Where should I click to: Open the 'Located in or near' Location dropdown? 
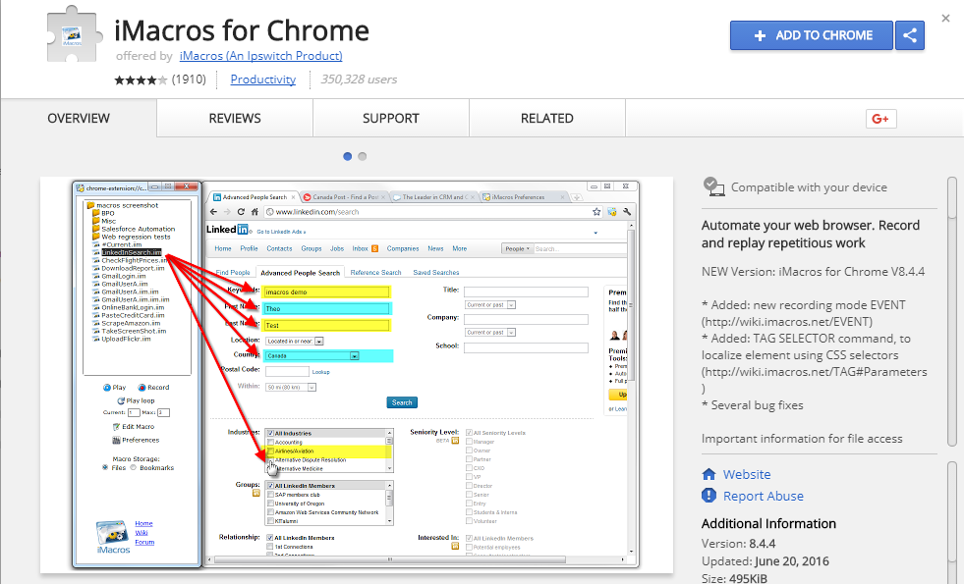click(295, 341)
